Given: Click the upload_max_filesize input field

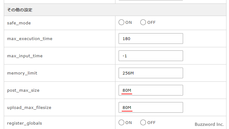Looking at the screenshot, I should (x=151, y=108).
